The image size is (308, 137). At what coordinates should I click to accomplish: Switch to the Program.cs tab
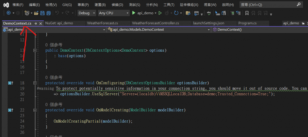coord(253,23)
